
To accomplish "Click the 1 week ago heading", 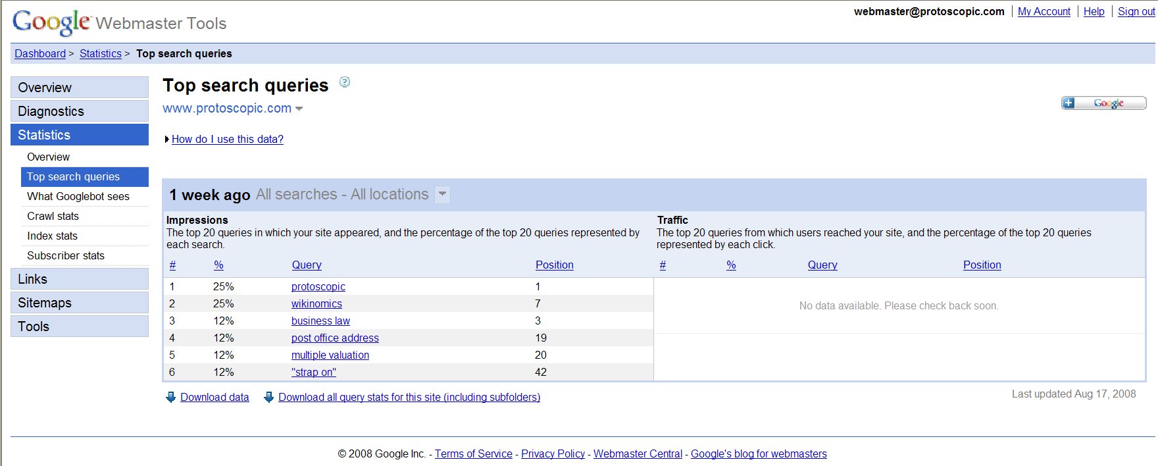I will 210,195.
